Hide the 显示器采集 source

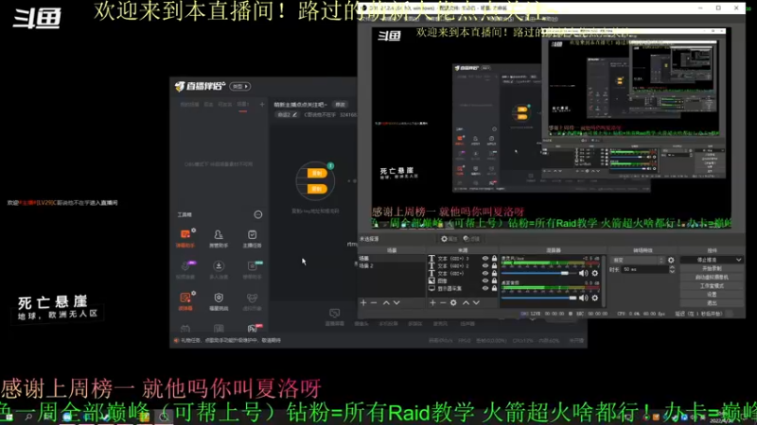485,288
